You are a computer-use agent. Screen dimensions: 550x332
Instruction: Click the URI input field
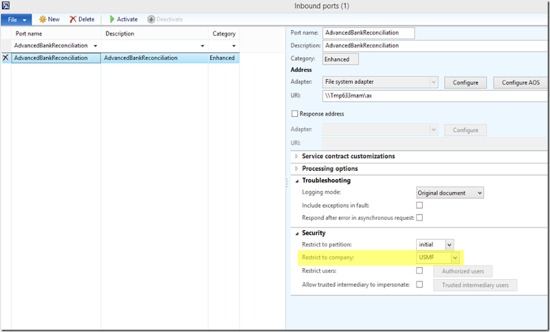point(432,96)
